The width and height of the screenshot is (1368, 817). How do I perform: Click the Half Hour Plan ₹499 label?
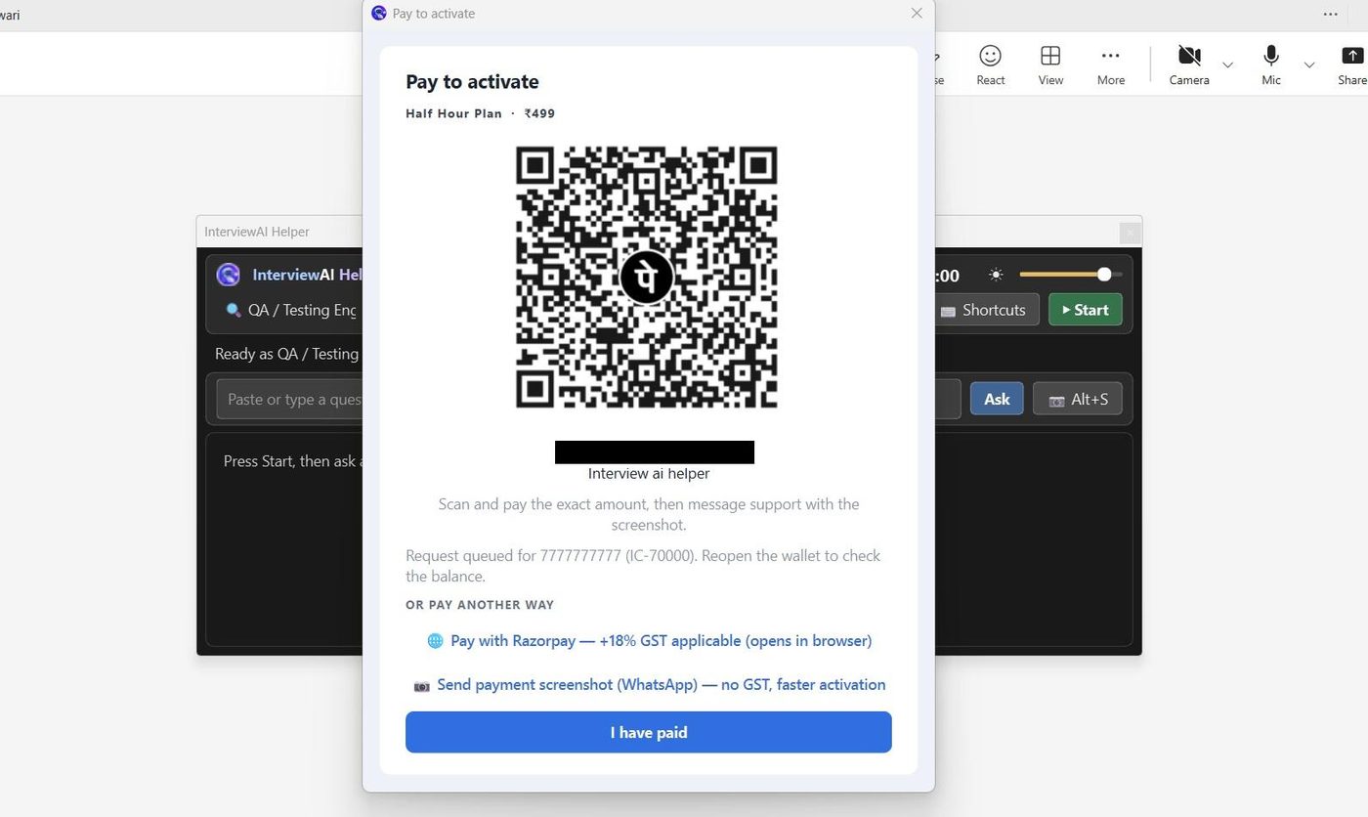[x=480, y=113]
